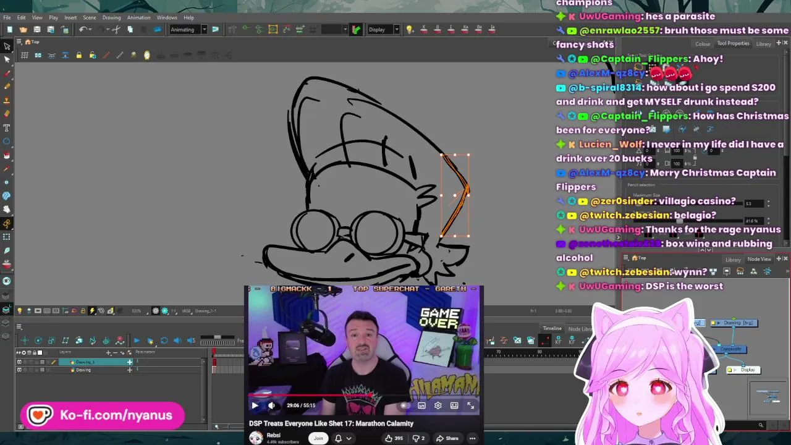Open the Animation menu
This screenshot has height=445, width=791.
click(x=138, y=17)
